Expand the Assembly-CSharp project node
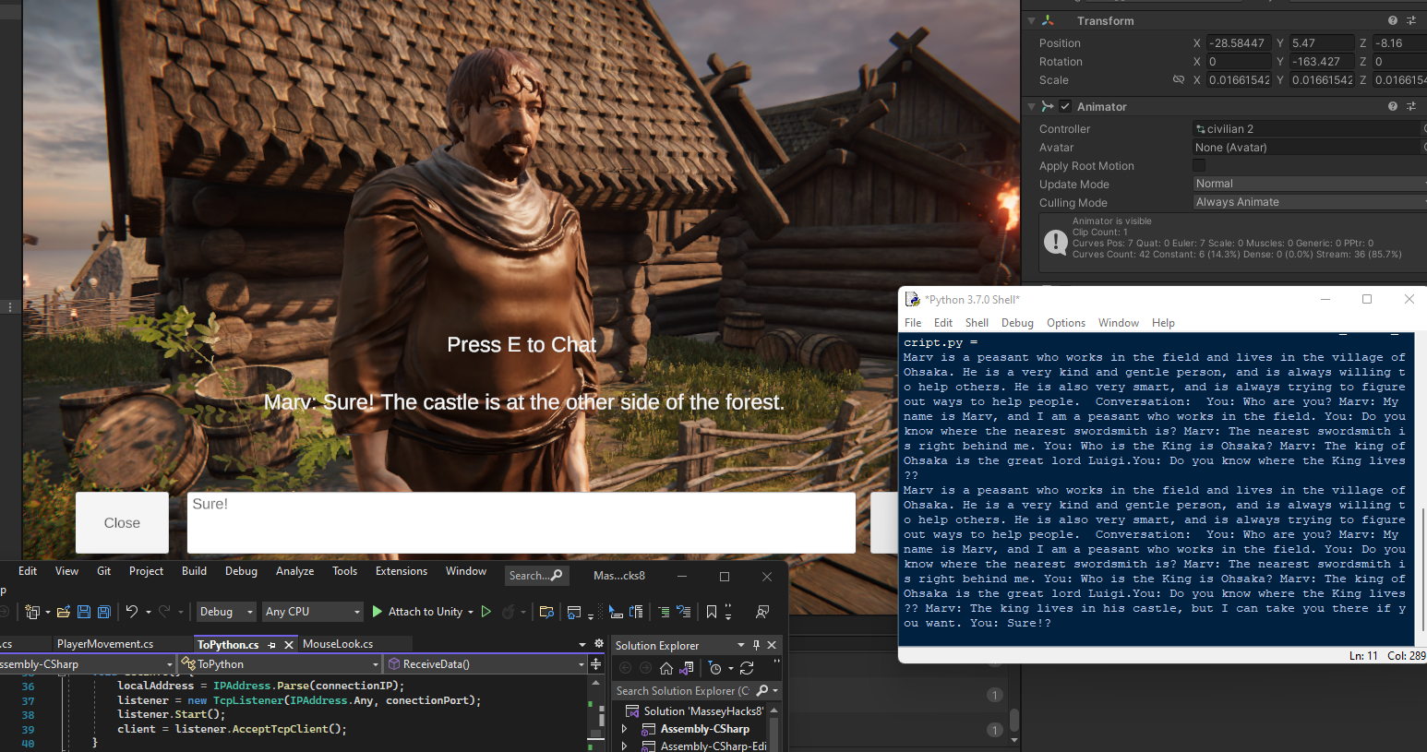Viewport: 1427px width, 752px height. coord(625,729)
